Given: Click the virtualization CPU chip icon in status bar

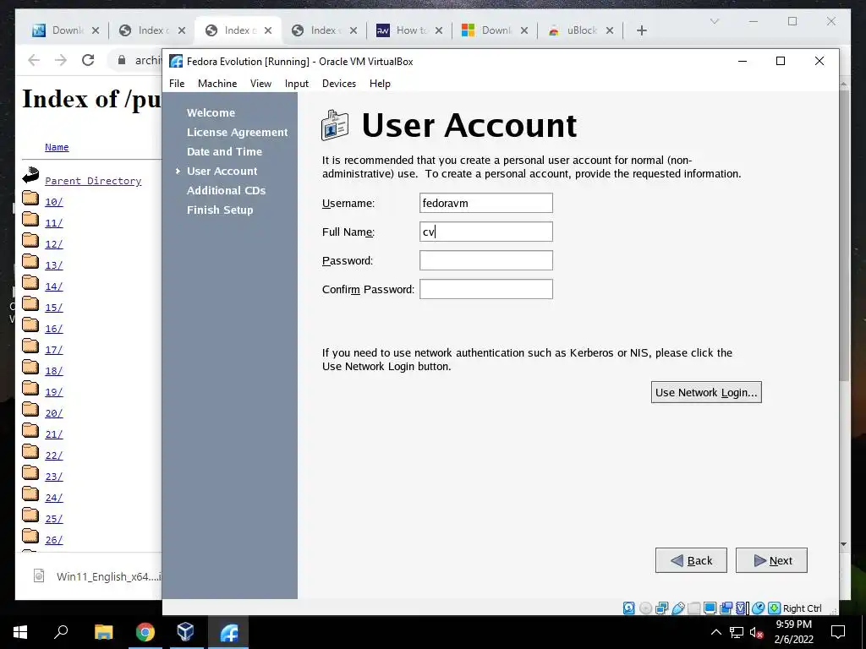Looking at the screenshot, I should click(741, 608).
